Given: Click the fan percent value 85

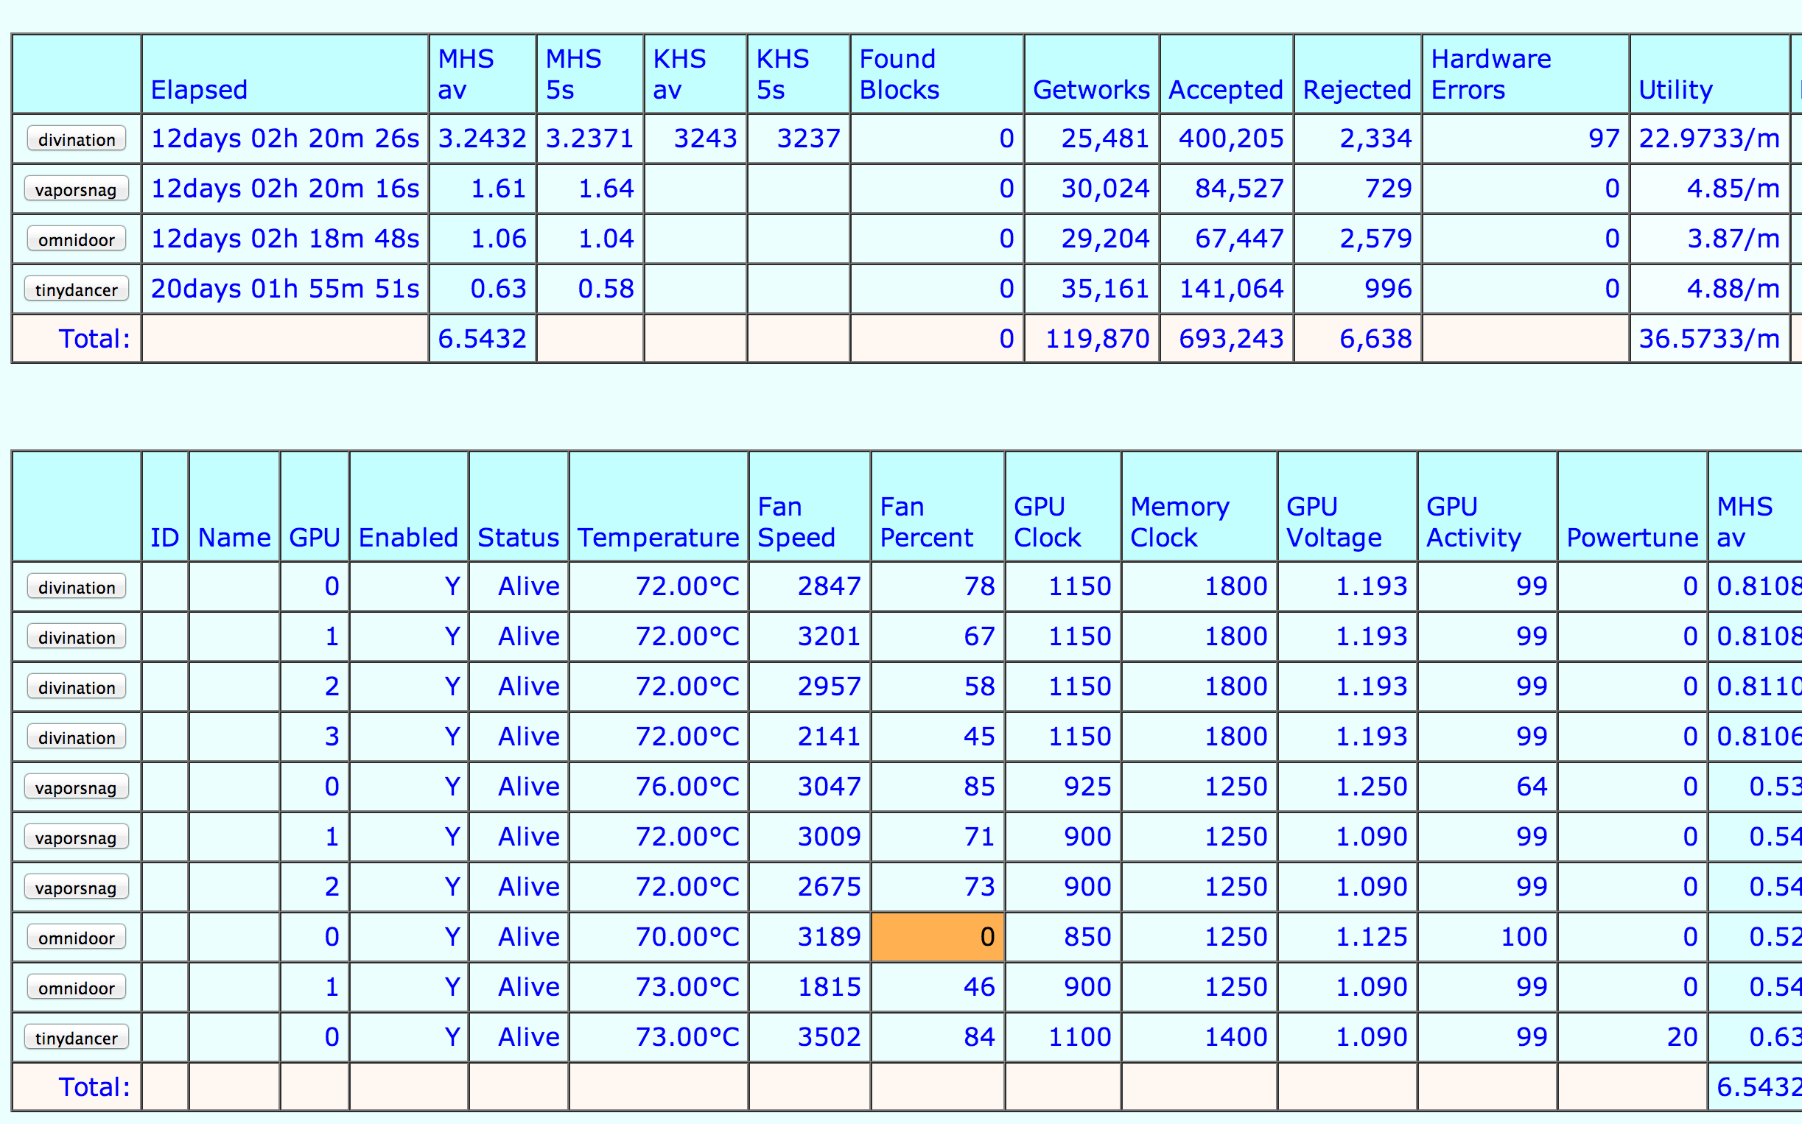Looking at the screenshot, I should point(979,787).
